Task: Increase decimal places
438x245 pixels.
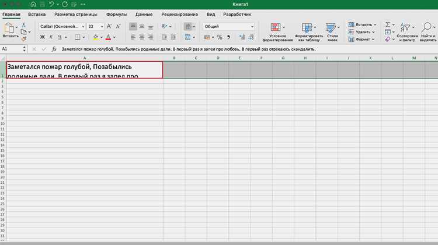Action: tap(242, 37)
